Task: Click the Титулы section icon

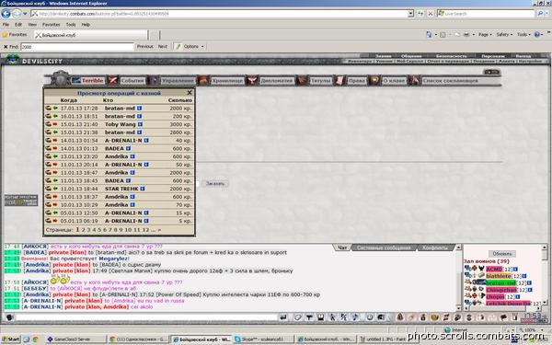Action: pyautogui.click(x=302, y=81)
